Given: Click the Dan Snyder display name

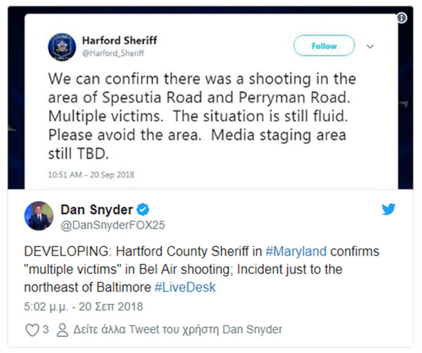Looking at the screenshot, I should point(97,210).
